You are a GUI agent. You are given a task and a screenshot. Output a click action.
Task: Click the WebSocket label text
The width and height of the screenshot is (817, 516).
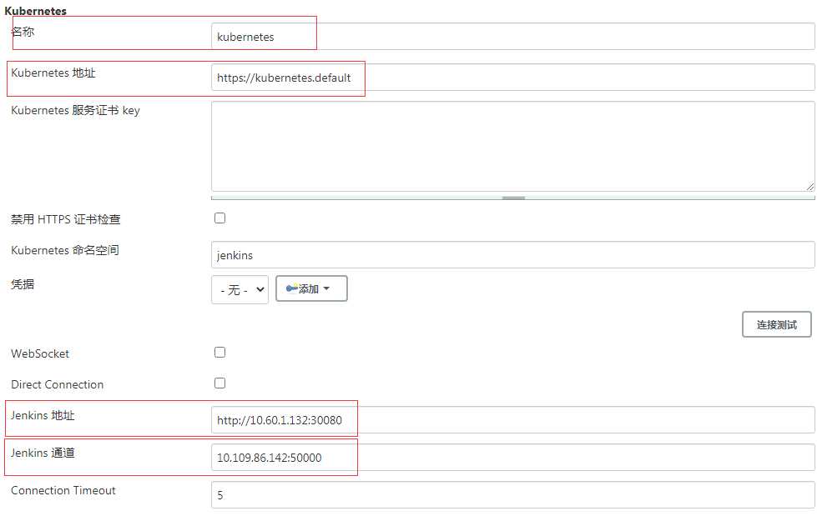coord(40,353)
